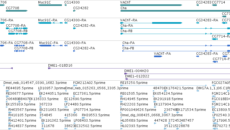Click the LP07734.3prime EST label

click(87, 110)
